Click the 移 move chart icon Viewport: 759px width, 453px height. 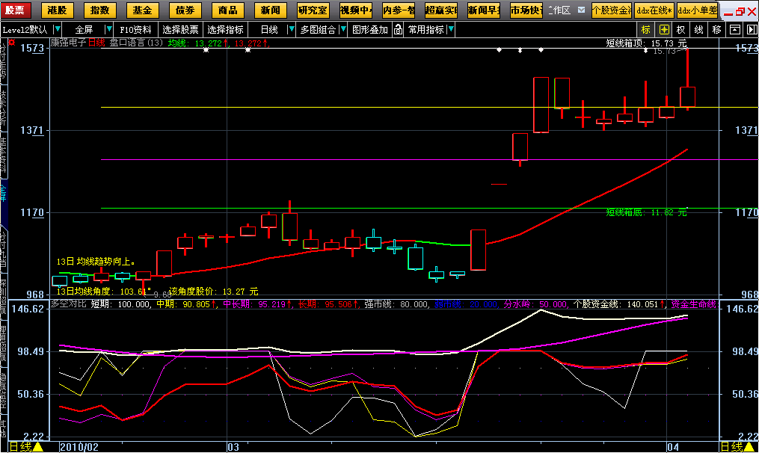click(x=717, y=30)
